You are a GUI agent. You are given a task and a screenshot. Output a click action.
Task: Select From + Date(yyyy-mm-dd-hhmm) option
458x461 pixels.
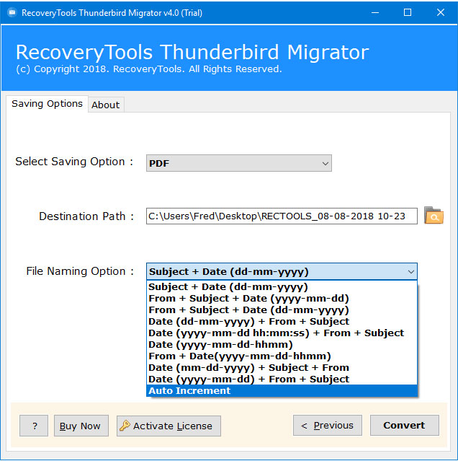(x=282, y=356)
